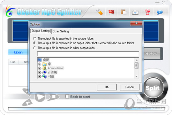Switch to the Output Setting tab
Screen dimensions: 172x115
coord(41,31)
